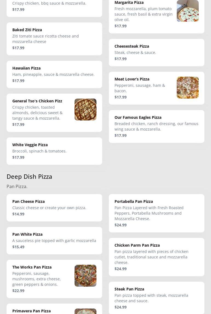211x314 pixels.
Task: View General Tso's Chicken pizza image
Action: [85, 110]
